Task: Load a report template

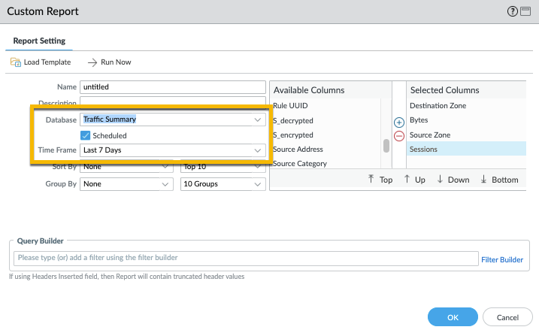Action: click(41, 62)
